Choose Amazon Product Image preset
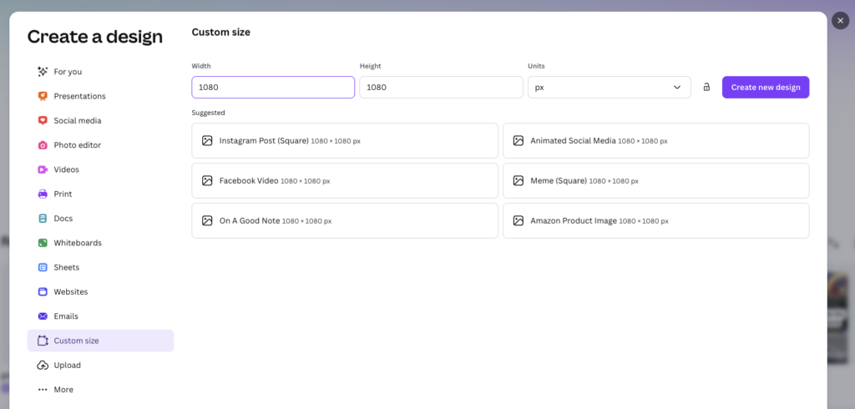This screenshot has height=409, width=855. tap(655, 221)
